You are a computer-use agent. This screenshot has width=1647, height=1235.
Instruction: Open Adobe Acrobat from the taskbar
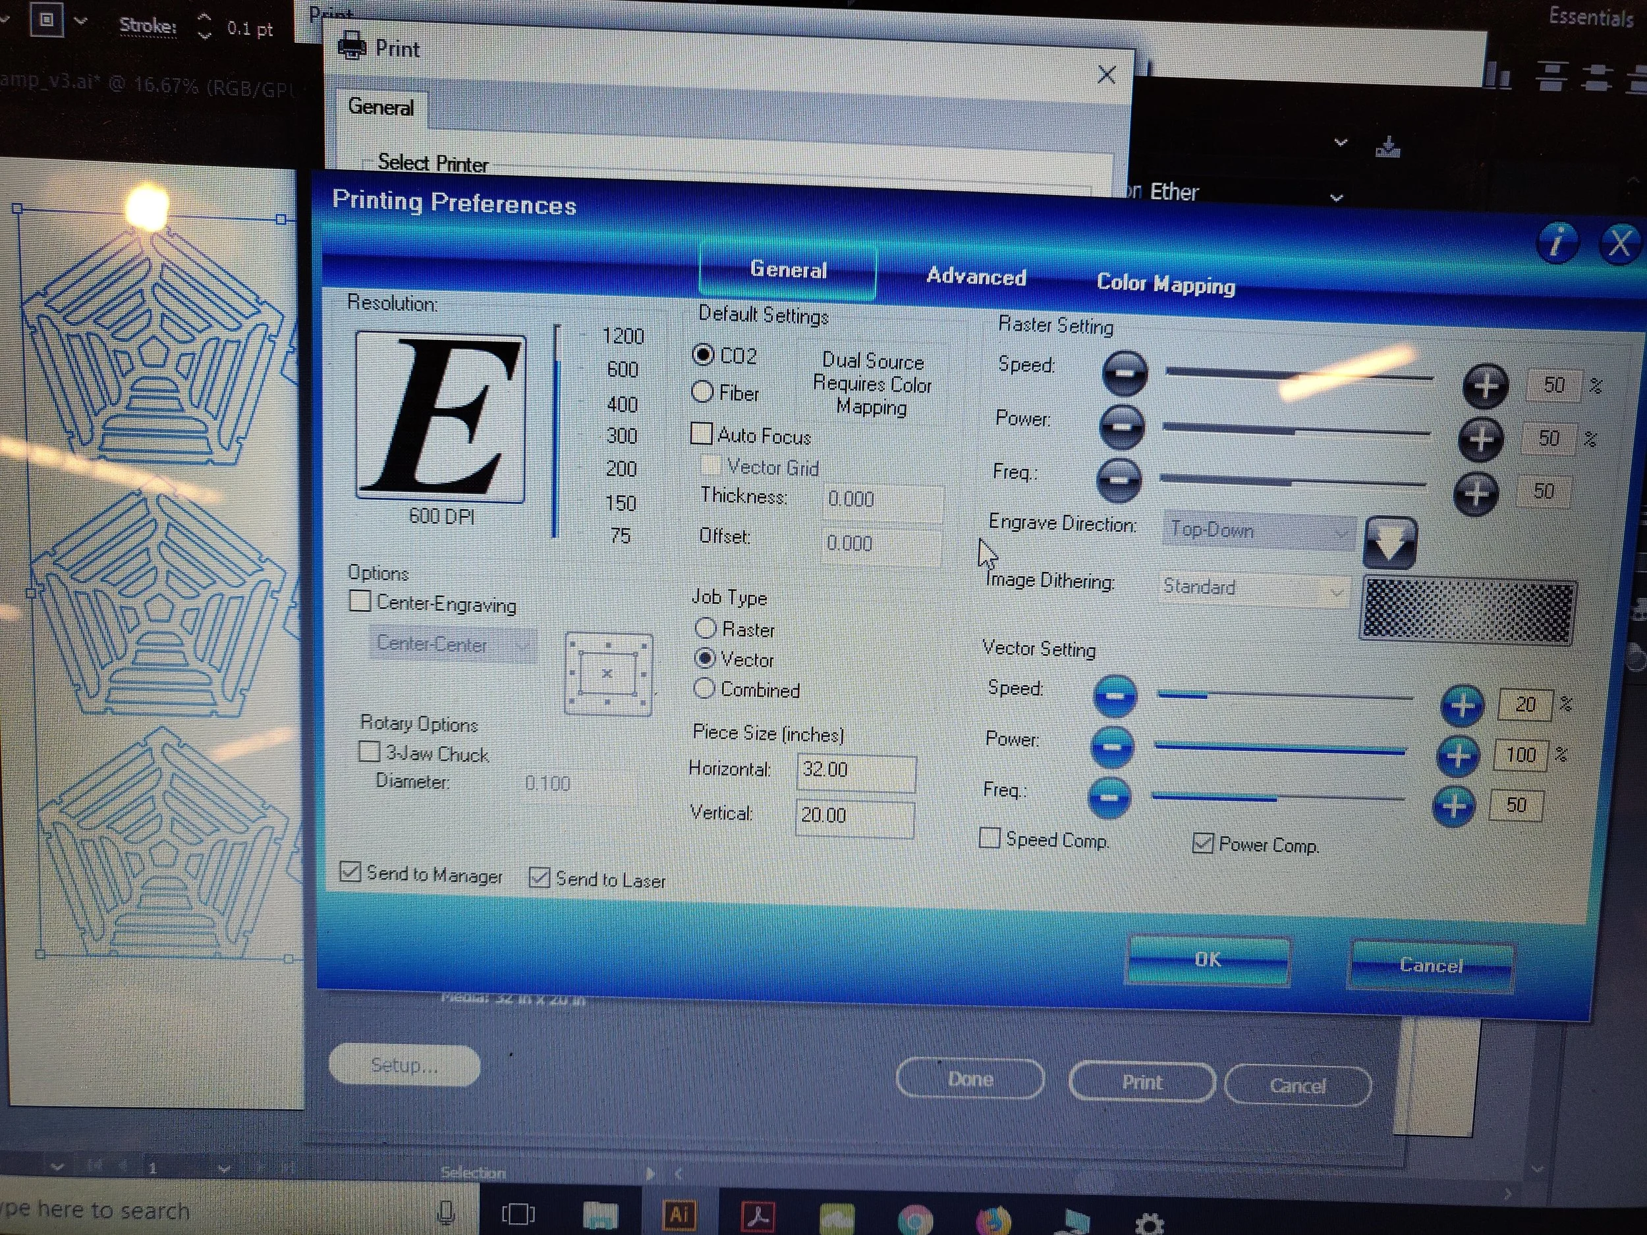coord(758,1216)
